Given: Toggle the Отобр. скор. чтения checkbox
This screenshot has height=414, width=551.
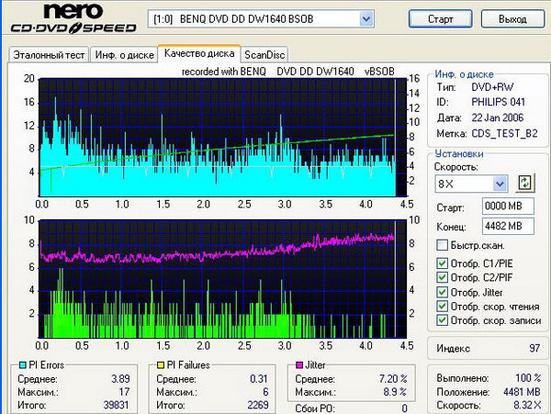Looking at the screenshot, I should [x=442, y=307].
